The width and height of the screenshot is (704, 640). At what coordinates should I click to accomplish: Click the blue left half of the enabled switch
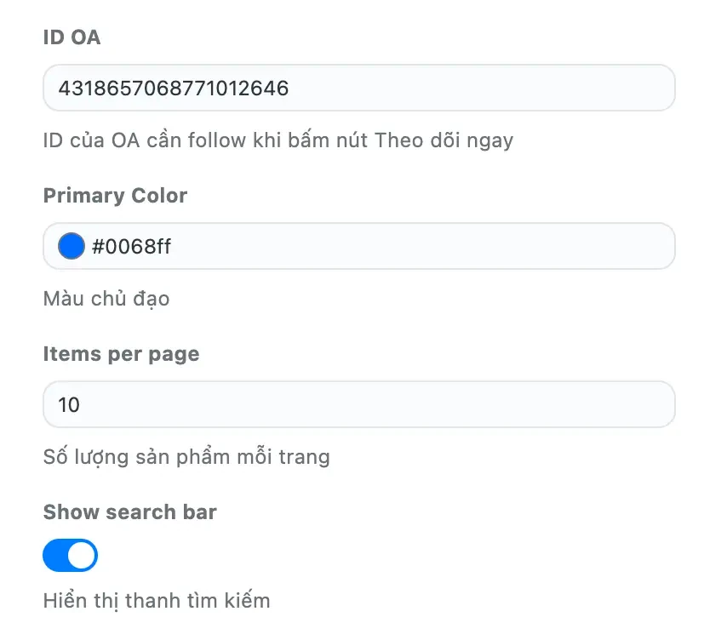coord(56,556)
